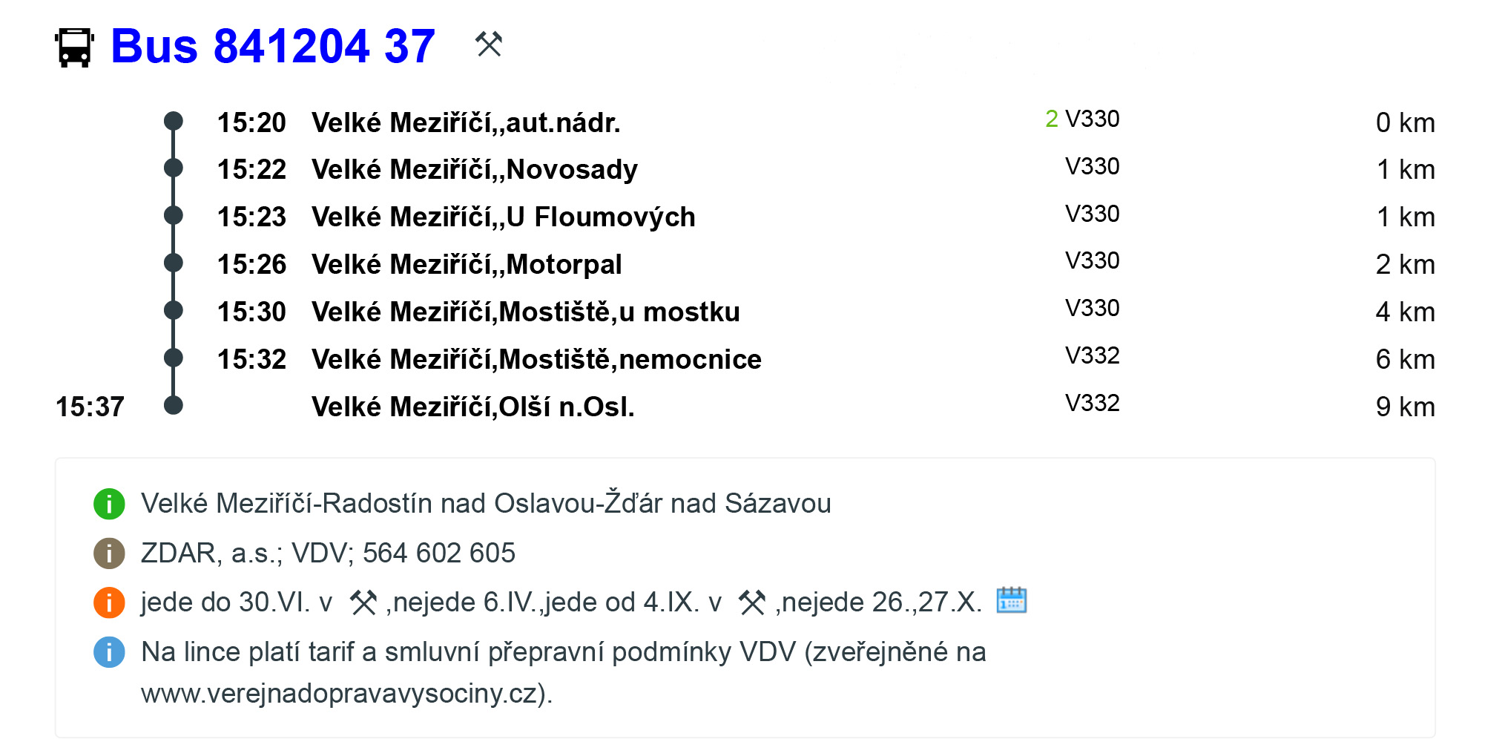Select stop Velké Meziříčí,Mostiště,u mostku

(525, 312)
